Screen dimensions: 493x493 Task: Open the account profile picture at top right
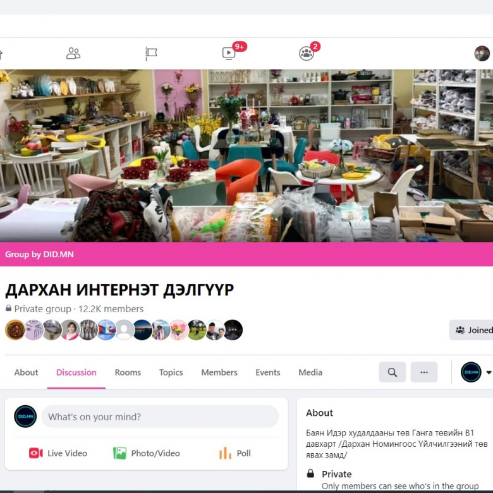[482, 53]
